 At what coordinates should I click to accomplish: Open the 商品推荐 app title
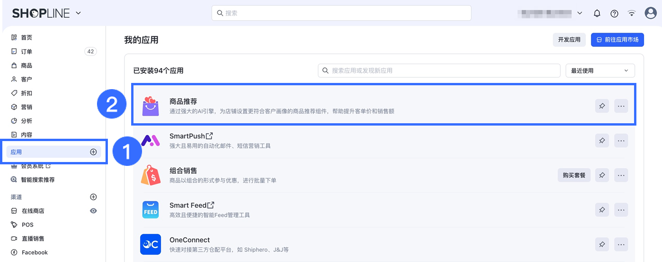[183, 102]
